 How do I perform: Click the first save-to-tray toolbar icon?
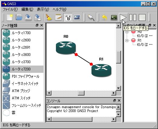point(28,18)
